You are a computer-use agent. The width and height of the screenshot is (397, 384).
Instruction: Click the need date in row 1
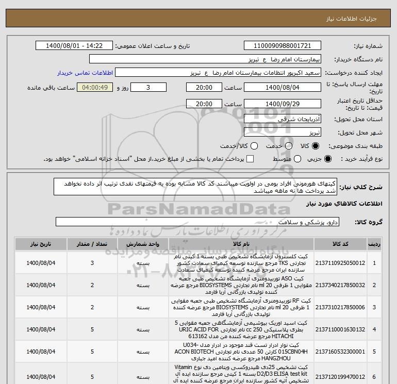point(41,263)
